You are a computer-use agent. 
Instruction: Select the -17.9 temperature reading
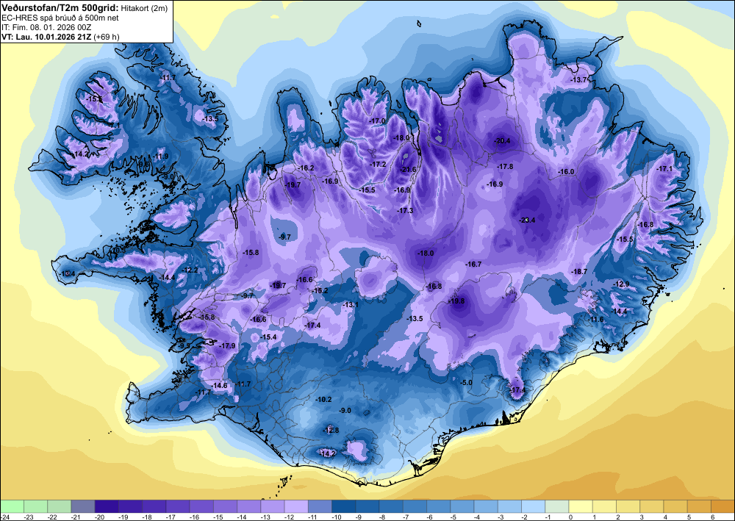click(x=227, y=346)
